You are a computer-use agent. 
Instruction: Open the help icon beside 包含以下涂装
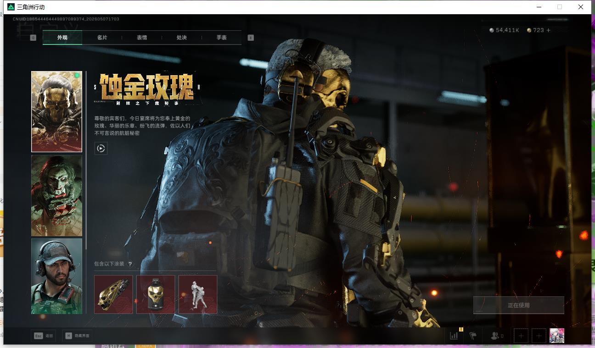130,264
